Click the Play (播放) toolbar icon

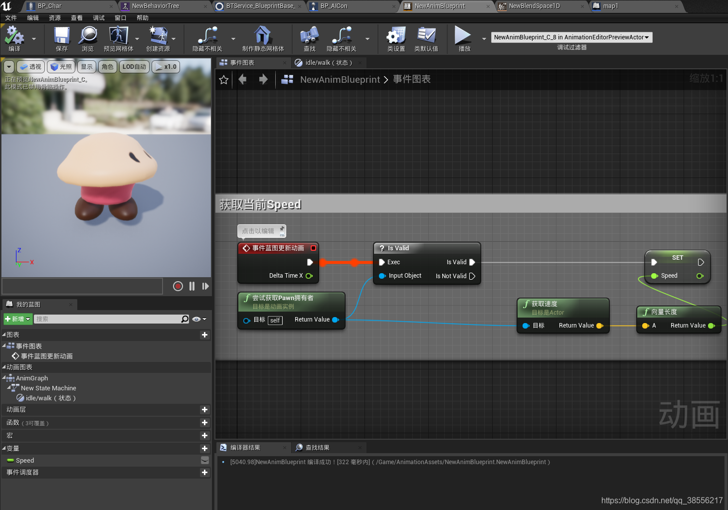click(463, 35)
